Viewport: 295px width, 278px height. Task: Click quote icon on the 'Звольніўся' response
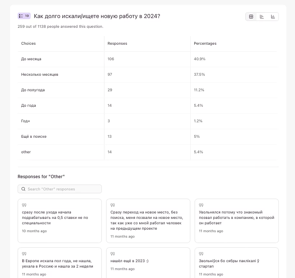[x=201, y=254]
